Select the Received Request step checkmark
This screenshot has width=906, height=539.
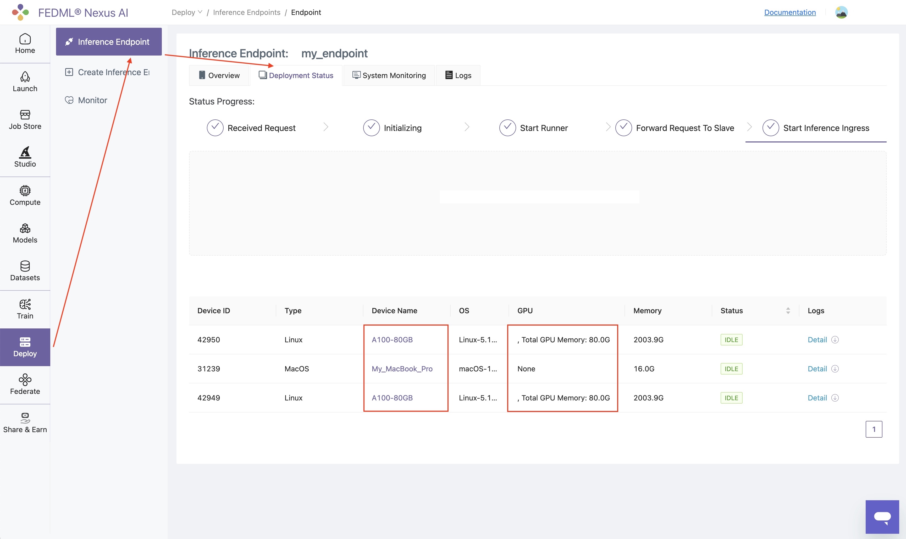pyautogui.click(x=215, y=128)
